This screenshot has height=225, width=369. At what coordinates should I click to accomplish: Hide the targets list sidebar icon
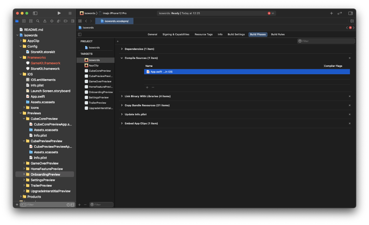80,34
